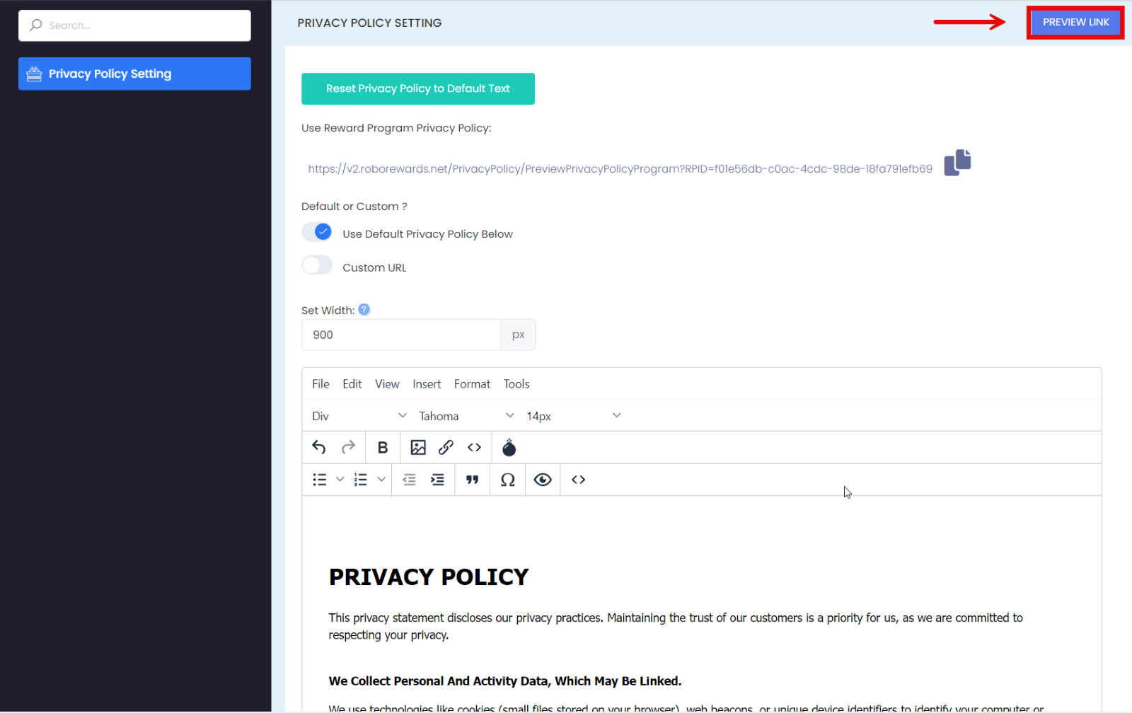Open the Tools menu in the editor
Viewport: 1132px width, 713px height.
516,384
